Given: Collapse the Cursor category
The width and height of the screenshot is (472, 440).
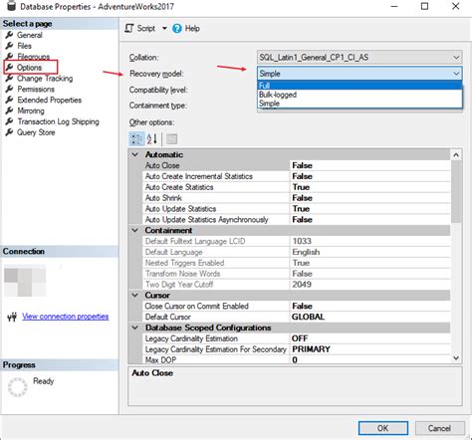Looking at the screenshot, I should coord(135,295).
